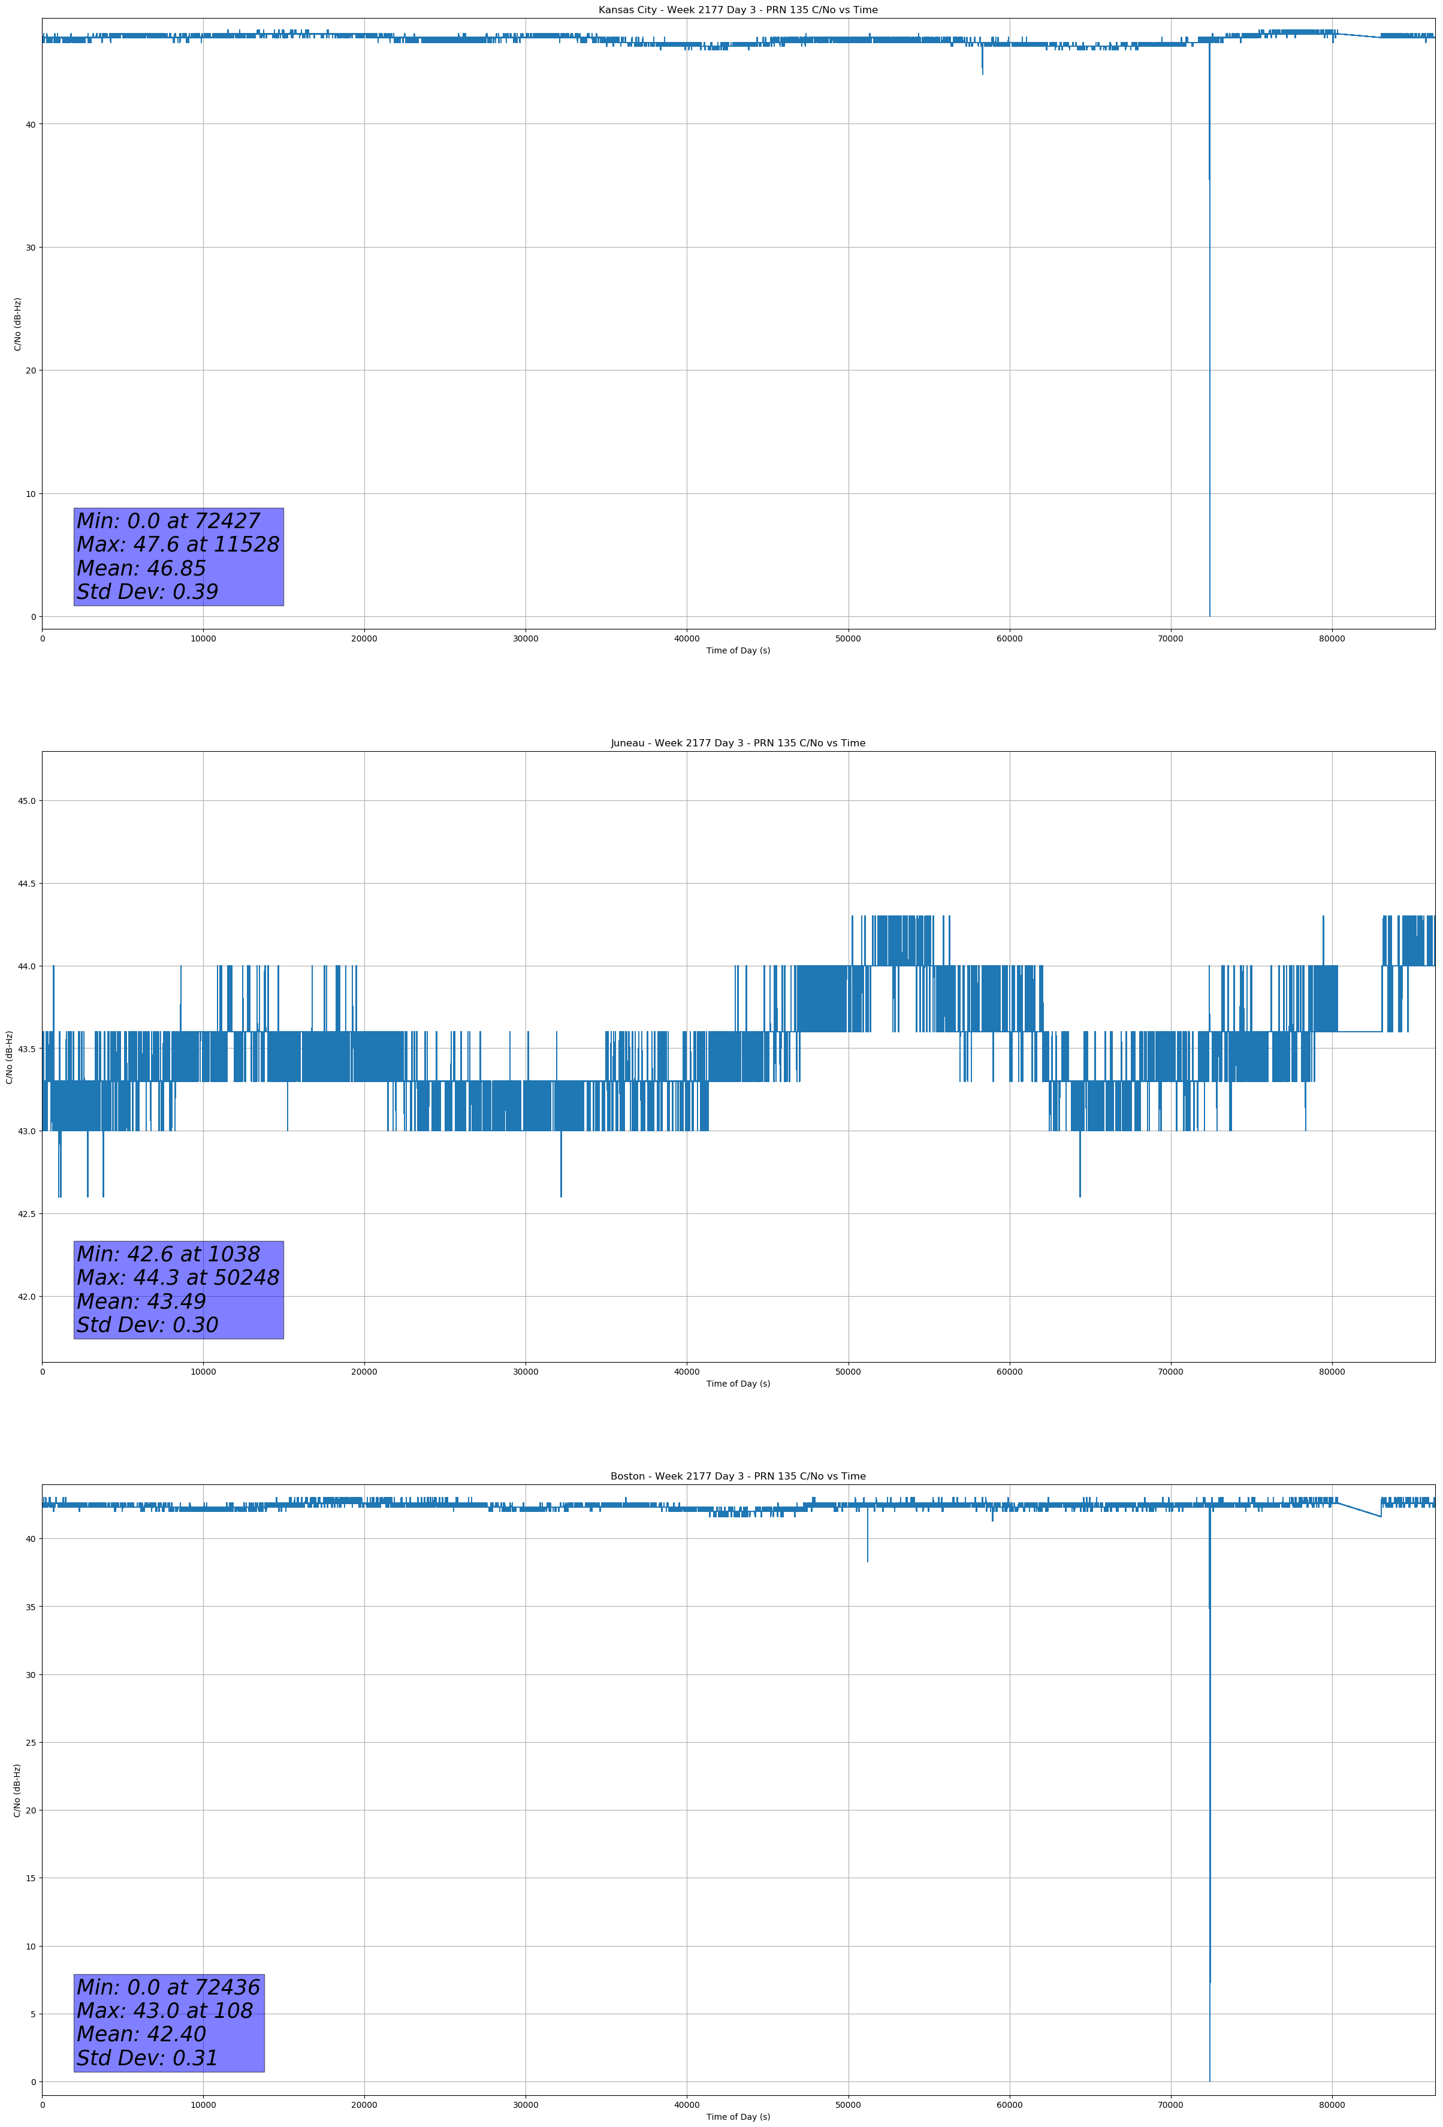This screenshot has width=1443, height=2127.
Task: Click the '70000' tick under Juneau plot
Action: (1170, 1372)
